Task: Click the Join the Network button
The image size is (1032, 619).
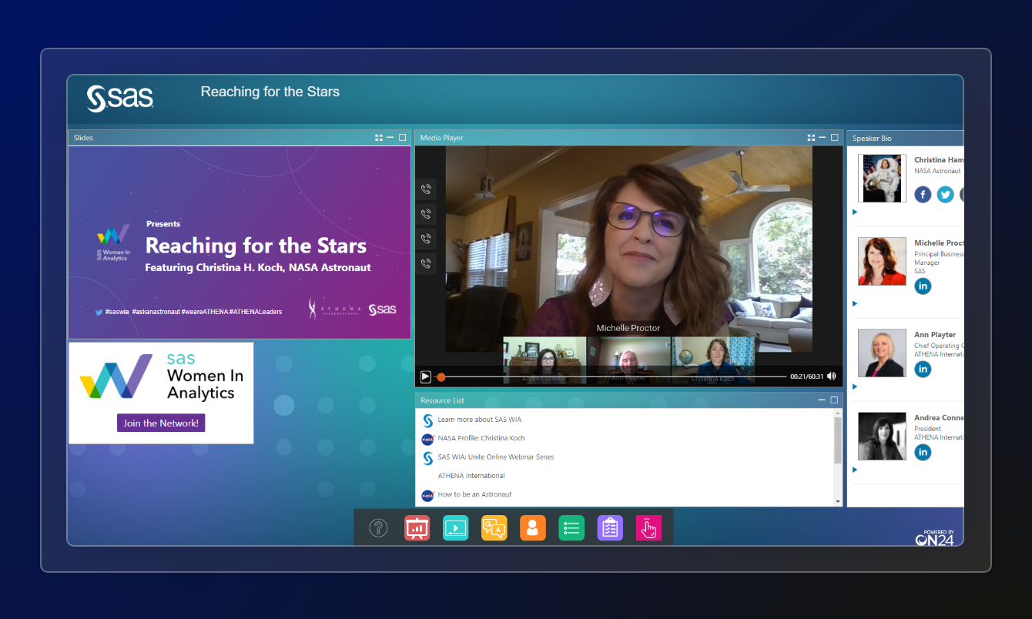Action: [x=160, y=423]
